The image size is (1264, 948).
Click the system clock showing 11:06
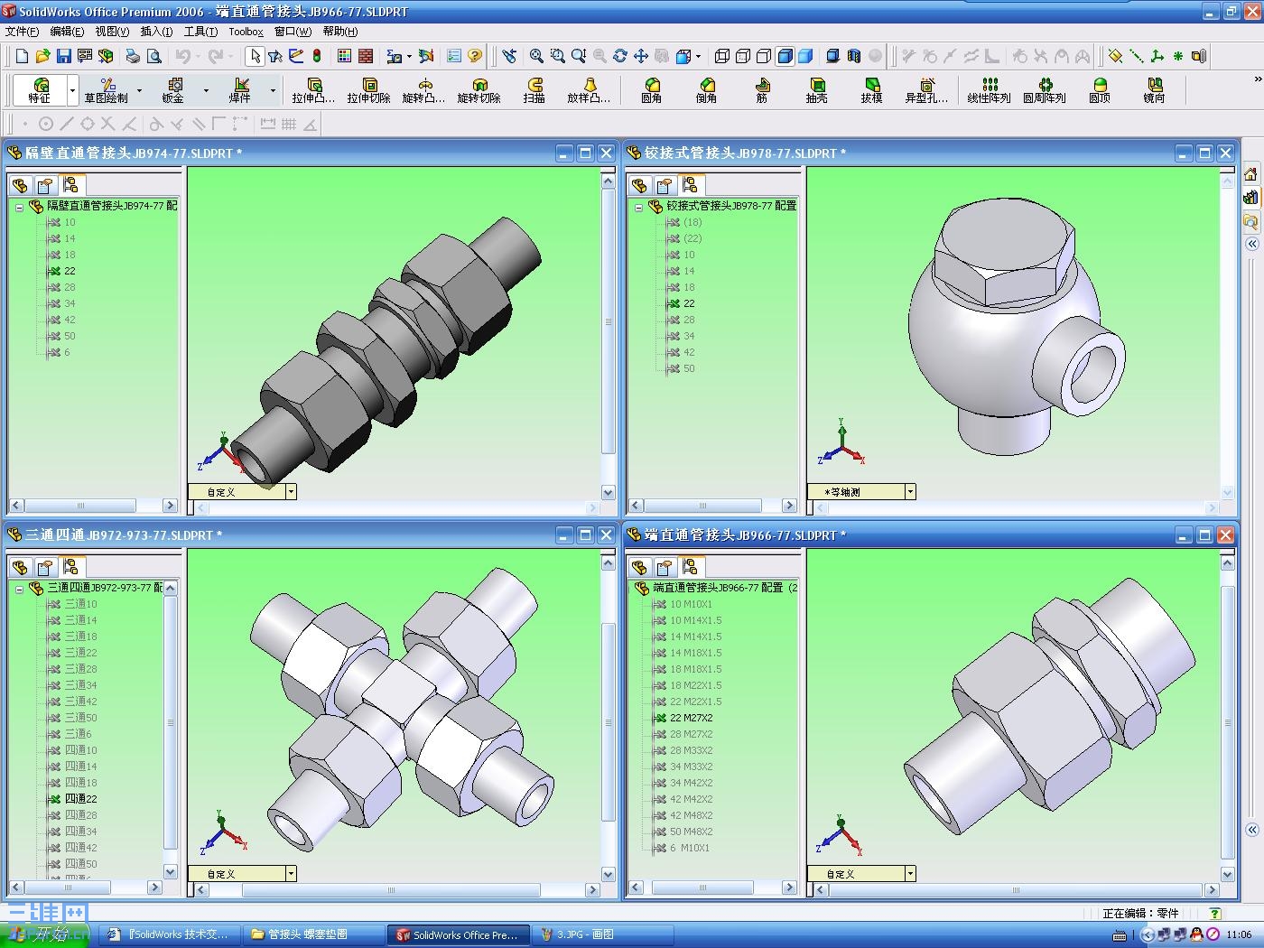pyautogui.click(x=1239, y=934)
